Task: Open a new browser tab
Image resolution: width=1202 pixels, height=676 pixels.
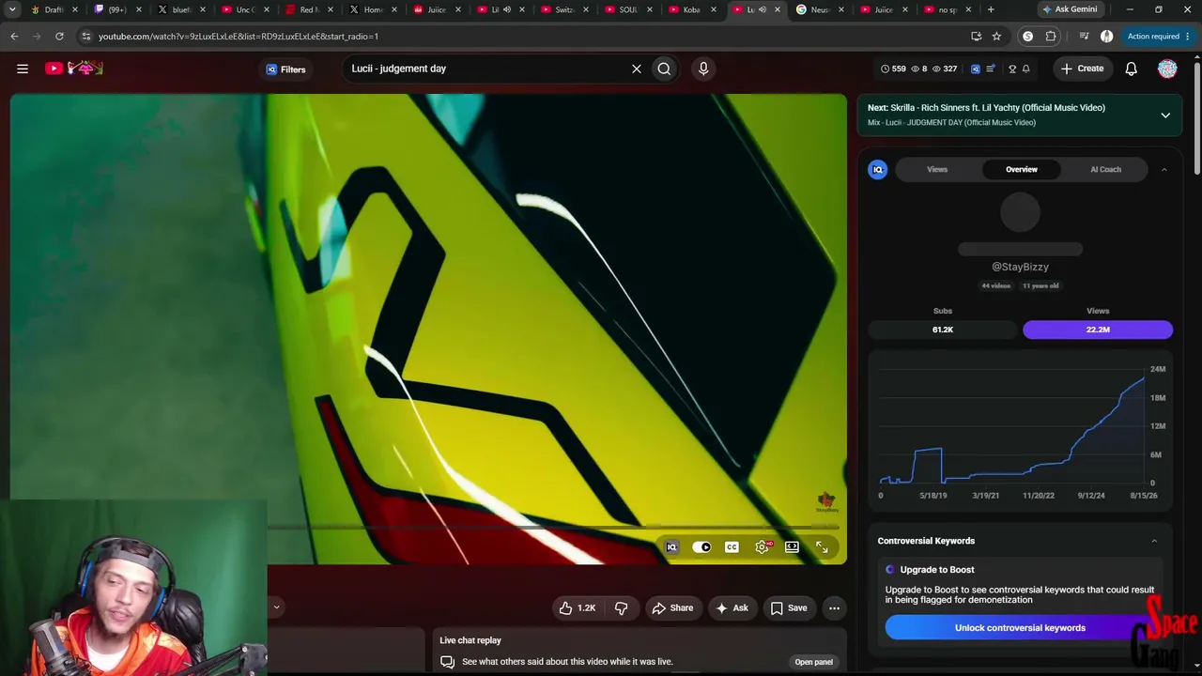Action: point(991,9)
